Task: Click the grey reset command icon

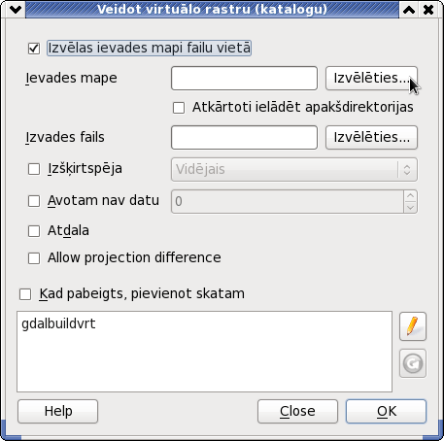Action: pyautogui.click(x=413, y=363)
